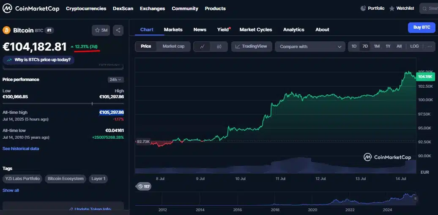
Task: Click the YZi Labs Portfolio tag
Action: [x=22, y=178]
